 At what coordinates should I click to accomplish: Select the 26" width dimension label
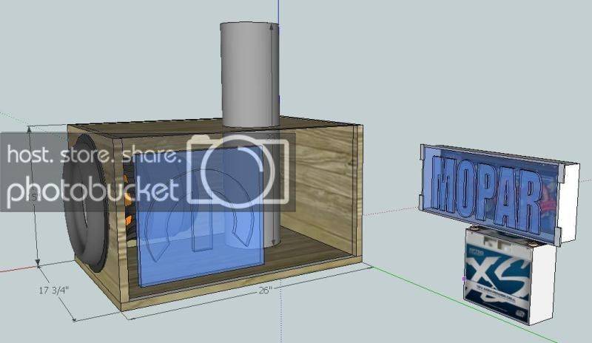click(265, 290)
